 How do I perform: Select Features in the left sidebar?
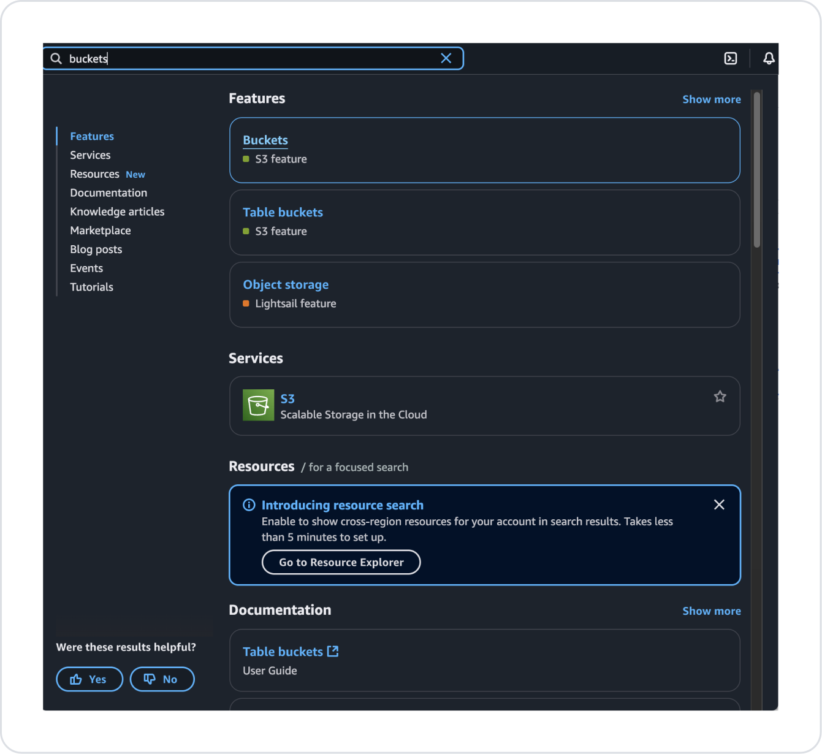click(x=92, y=136)
